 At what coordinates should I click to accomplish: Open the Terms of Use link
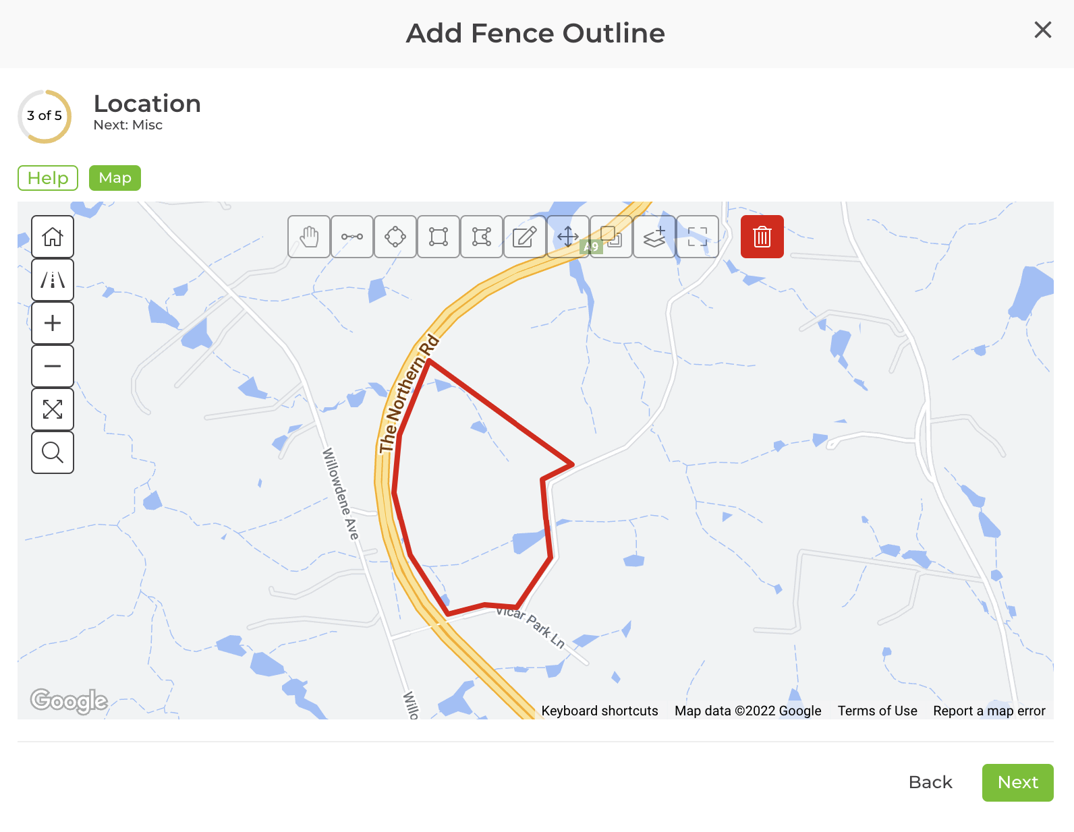pos(877,710)
